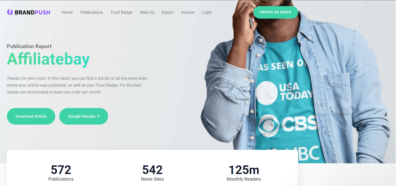
Task: Open the Home menu item
Action: click(67, 12)
